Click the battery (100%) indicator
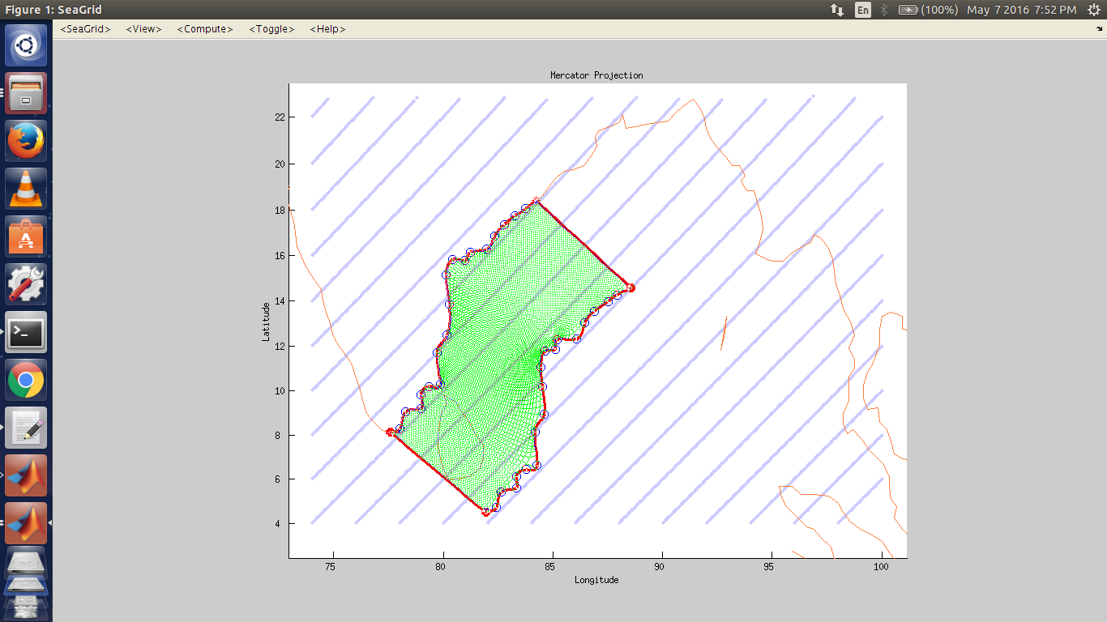 (x=928, y=10)
